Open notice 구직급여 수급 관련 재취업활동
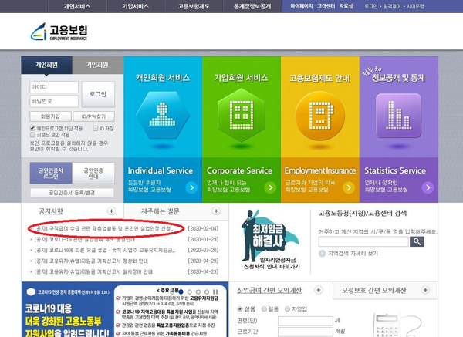The image size is (463, 337). (x=103, y=229)
